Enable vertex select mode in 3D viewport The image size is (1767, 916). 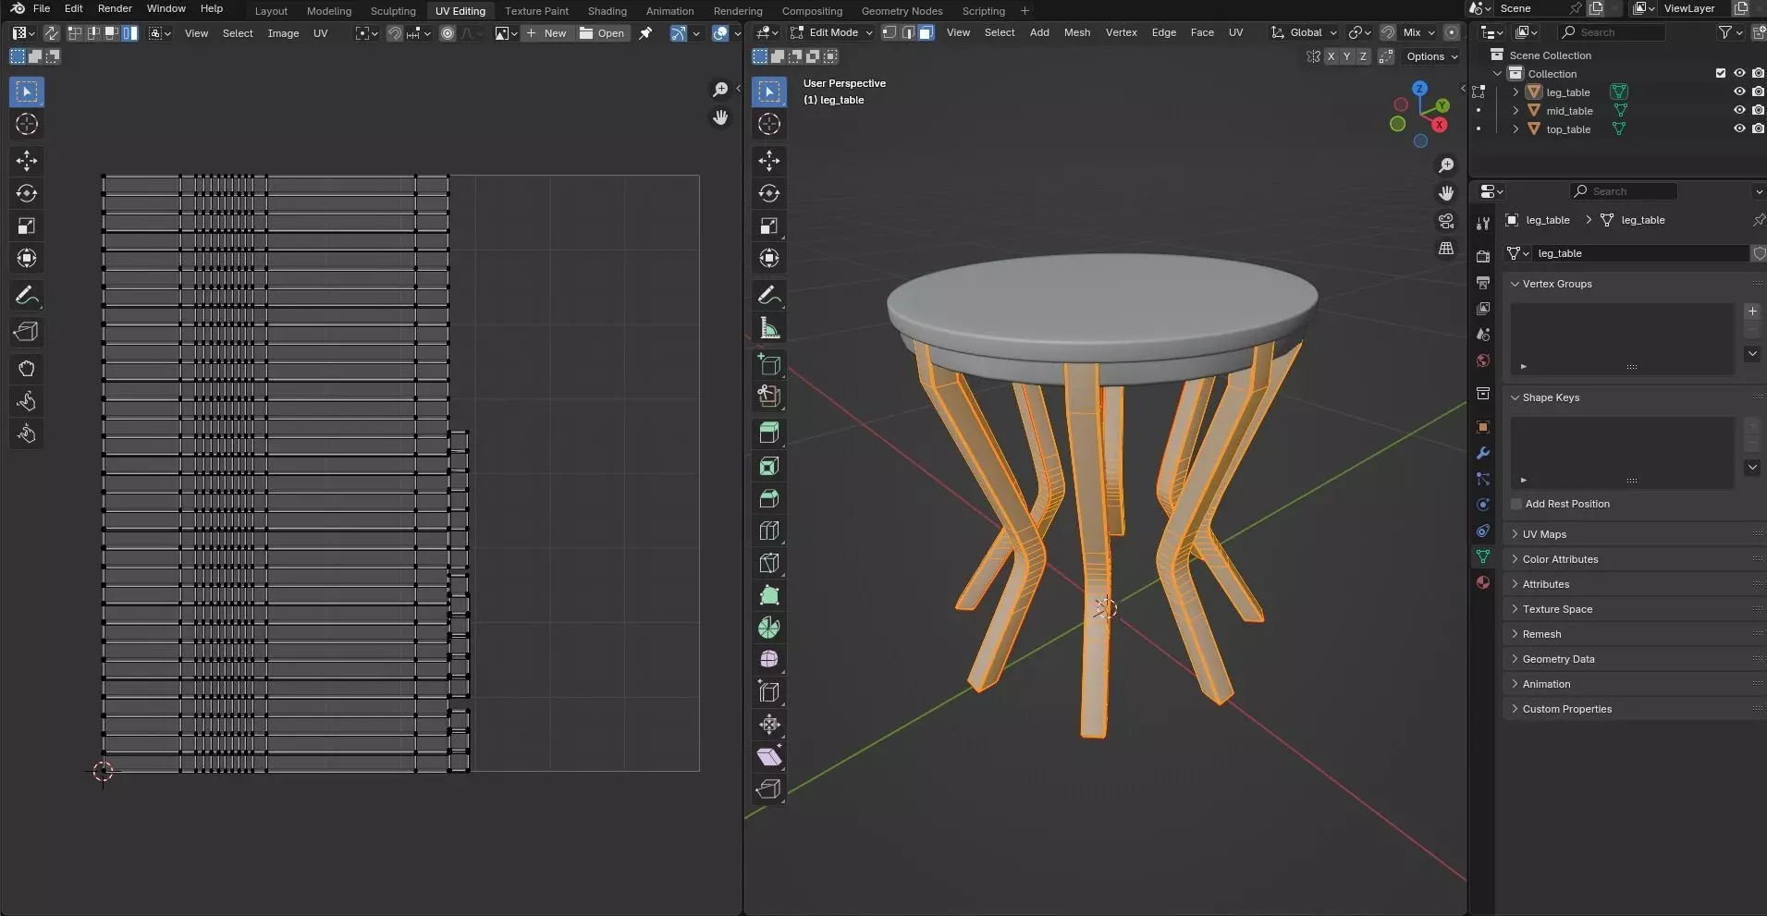tap(890, 32)
